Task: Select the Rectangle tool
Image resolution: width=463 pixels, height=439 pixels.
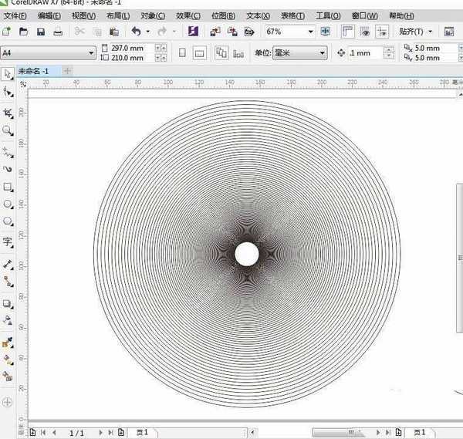Action: pyautogui.click(x=8, y=187)
